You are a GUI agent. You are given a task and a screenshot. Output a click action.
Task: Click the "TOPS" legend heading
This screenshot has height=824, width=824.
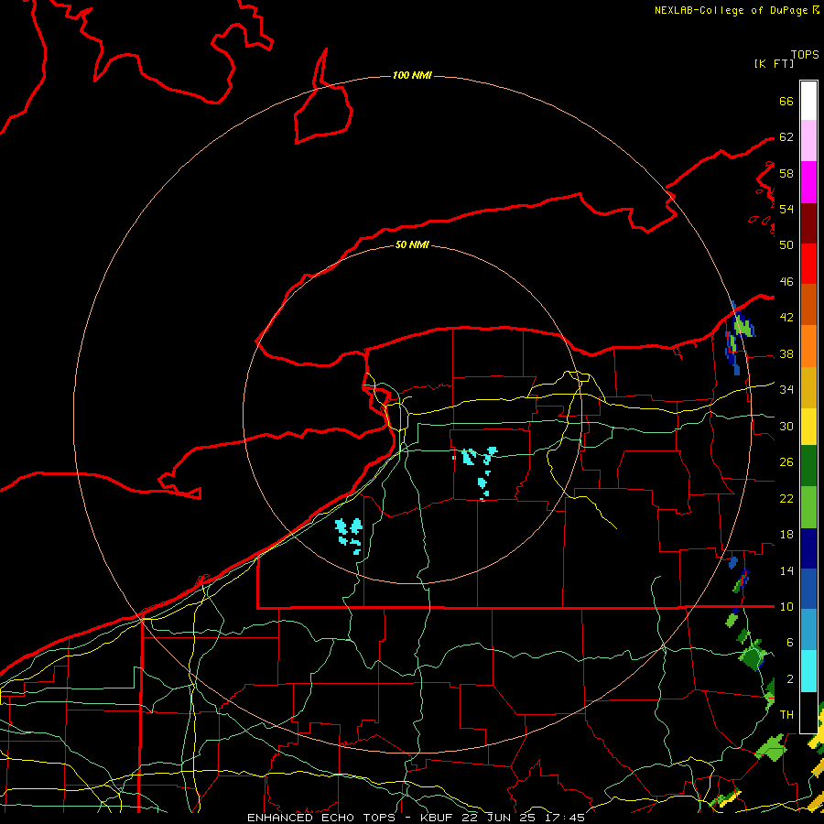point(805,54)
